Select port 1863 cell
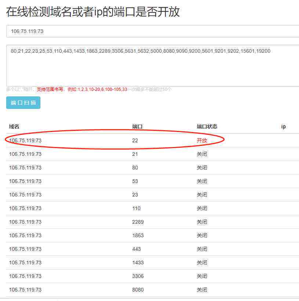Image resolution: width=299 pixels, height=301 pixels. tap(138, 235)
